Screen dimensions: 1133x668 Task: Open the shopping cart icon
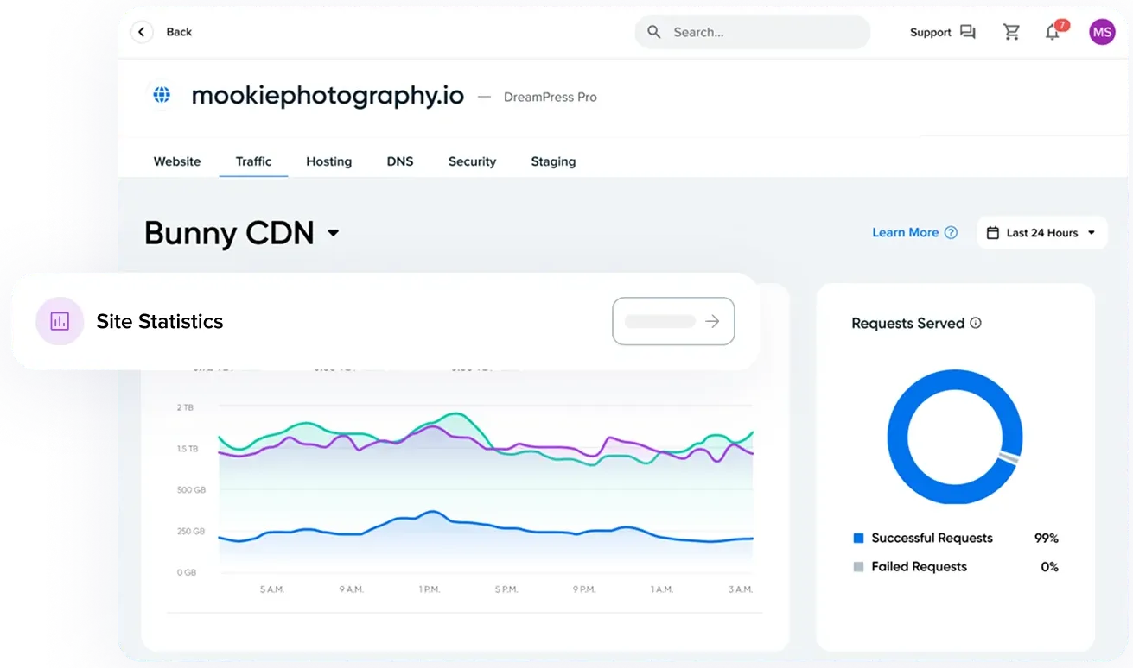1011,33
